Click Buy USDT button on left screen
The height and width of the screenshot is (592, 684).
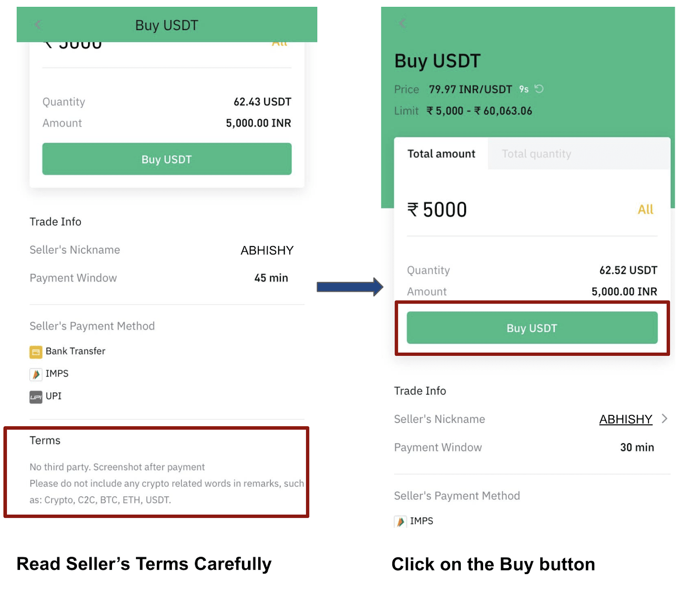[x=167, y=159]
